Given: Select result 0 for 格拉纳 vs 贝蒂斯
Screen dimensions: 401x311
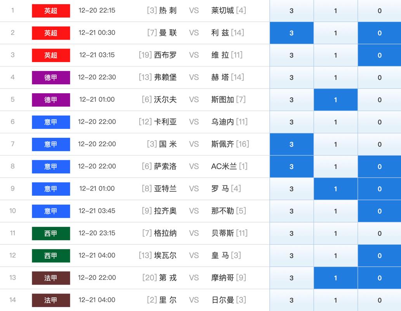Looking at the screenshot, I should coord(380,233).
